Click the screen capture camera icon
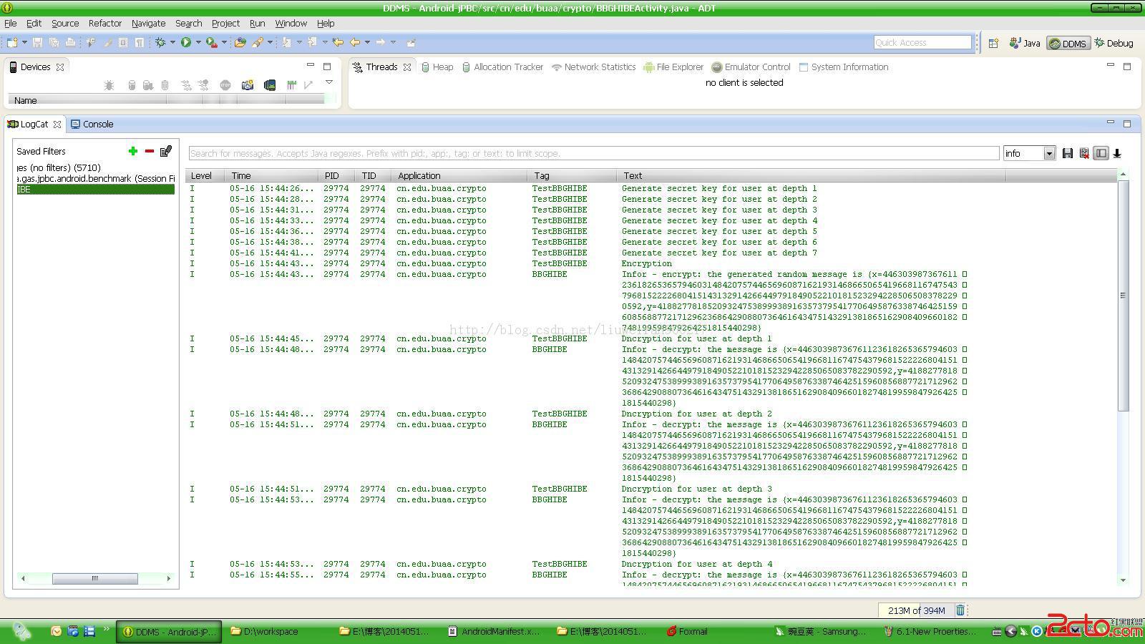Image resolution: width=1145 pixels, height=644 pixels. pos(247,85)
